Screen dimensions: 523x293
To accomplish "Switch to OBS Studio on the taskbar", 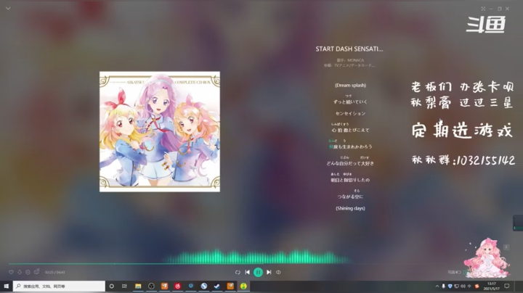I will (151, 286).
